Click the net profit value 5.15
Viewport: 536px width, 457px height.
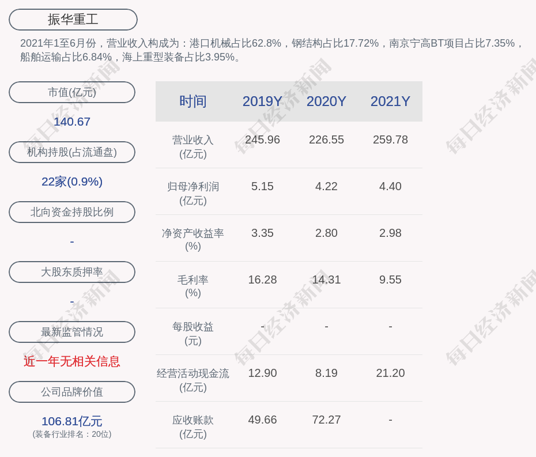[262, 186]
